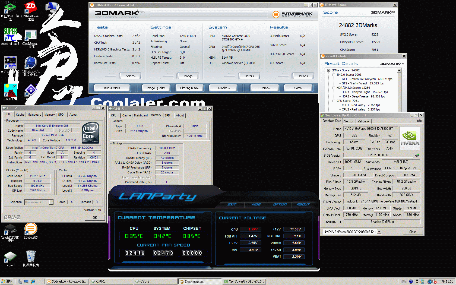Click the Change... settings button

189,76
